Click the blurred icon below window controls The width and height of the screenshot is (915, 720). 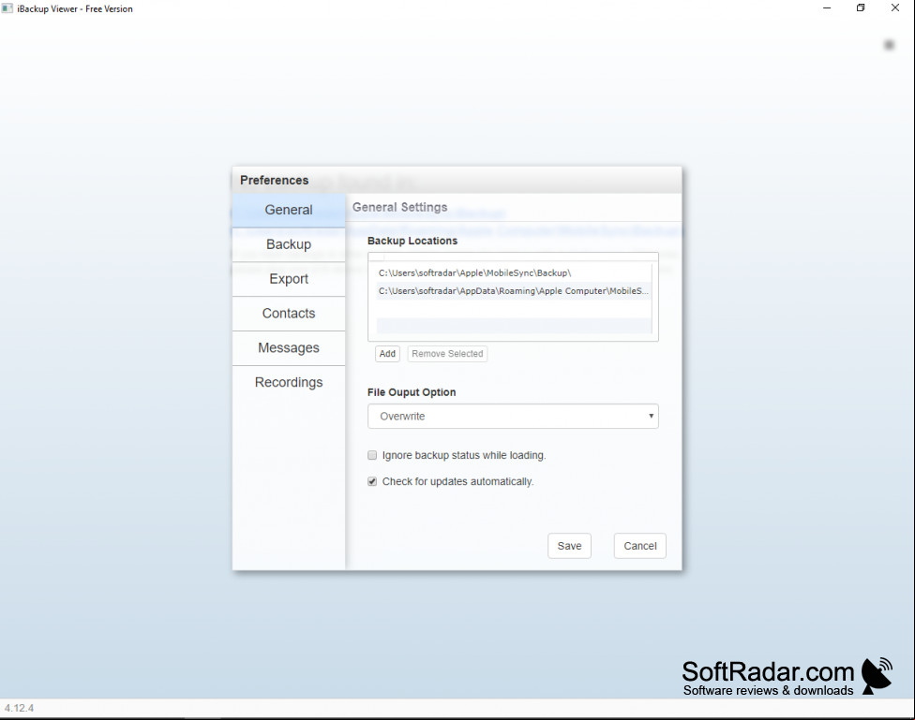(890, 45)
